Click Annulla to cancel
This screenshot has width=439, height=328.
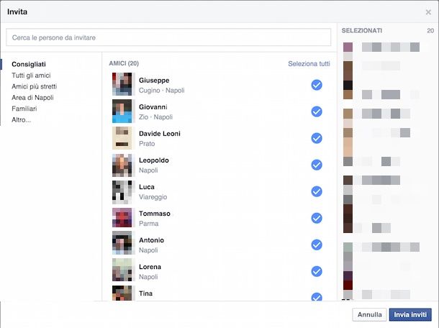click(x=370, y=315)
